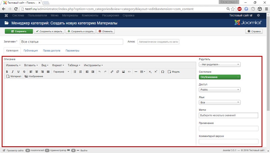Open the Параграф format dropdown
The height and width of the screenshot is (153, 270).
coord(61,72)
